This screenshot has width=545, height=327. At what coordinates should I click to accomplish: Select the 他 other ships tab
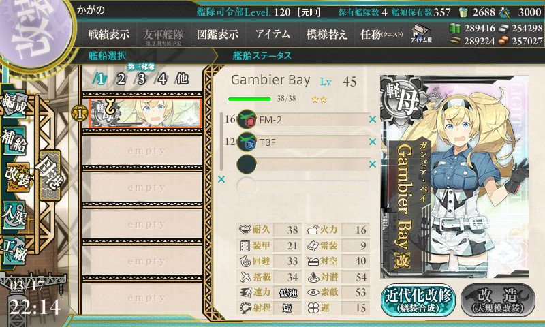[182, 79]
